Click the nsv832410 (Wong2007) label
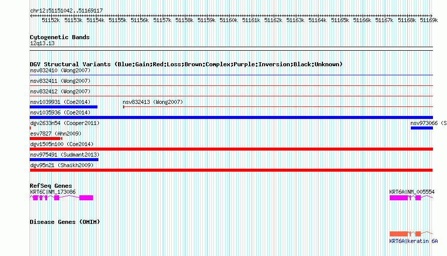447x256 pixels. click(x=60, y=70)
